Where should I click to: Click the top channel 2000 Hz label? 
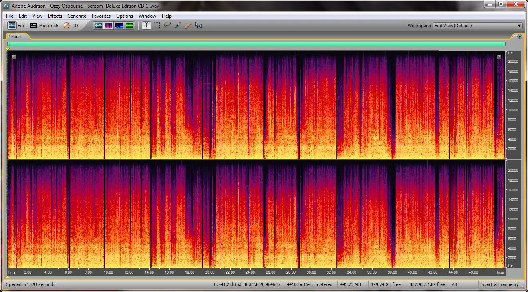[513, 149]
